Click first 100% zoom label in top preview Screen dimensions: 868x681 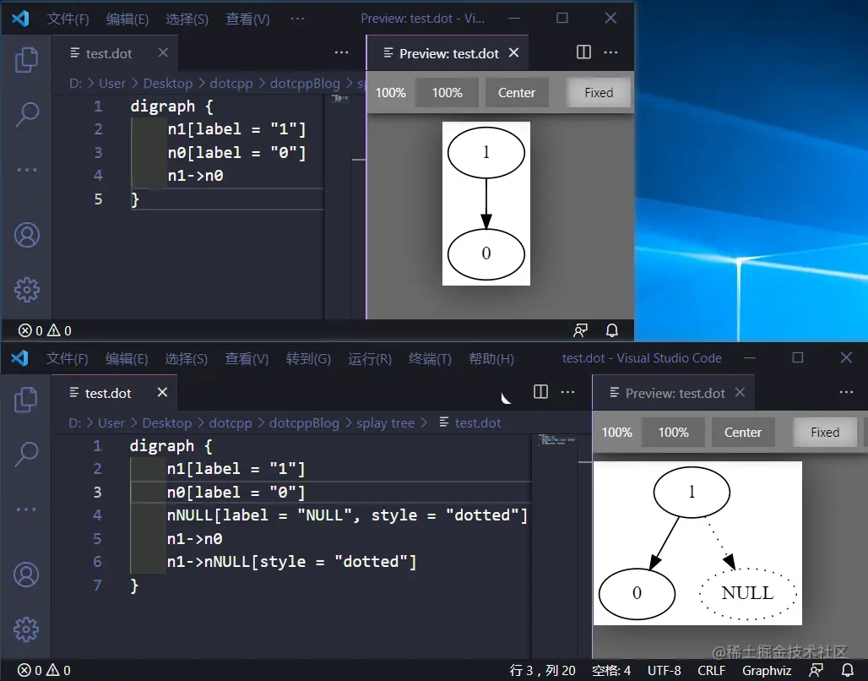[x=391, y=93]
